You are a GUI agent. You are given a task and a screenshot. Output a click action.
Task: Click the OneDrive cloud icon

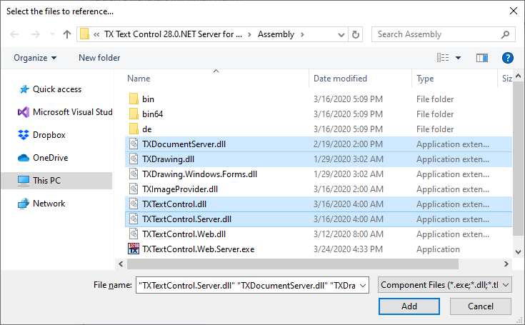pyautogui.click(x=24, y=158)
